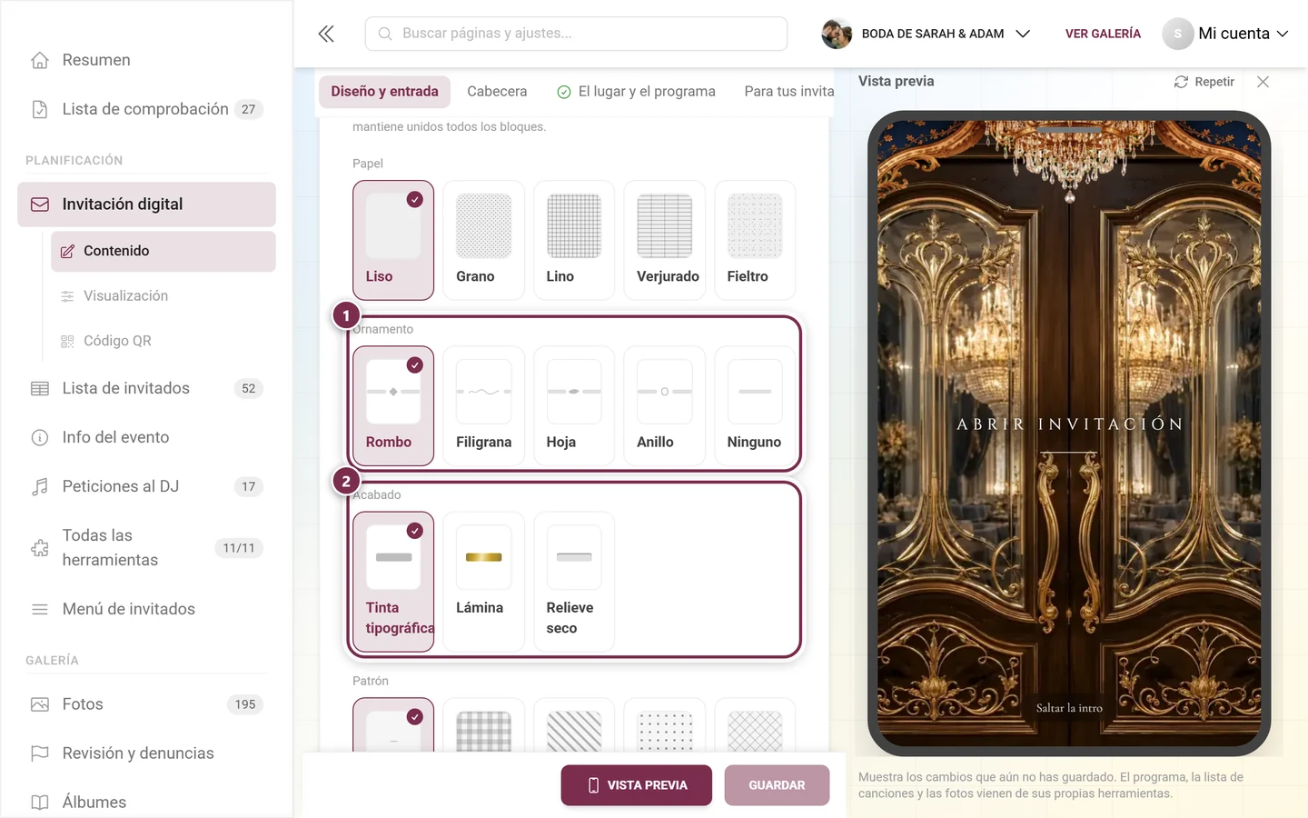Open El lugar y el programa tab
This screenshot has height=818, width=1308.
point(636,92)
